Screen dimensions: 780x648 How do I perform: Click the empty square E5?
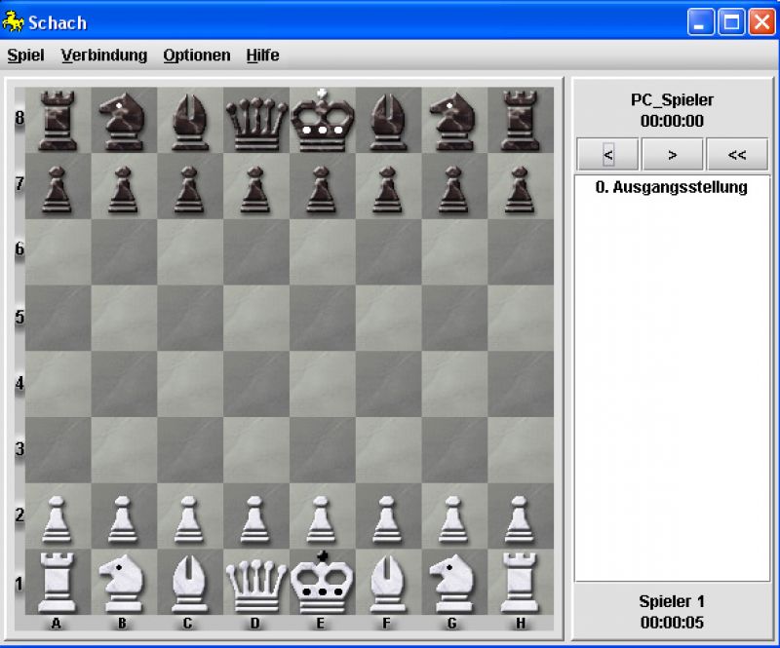click(323, 318)
